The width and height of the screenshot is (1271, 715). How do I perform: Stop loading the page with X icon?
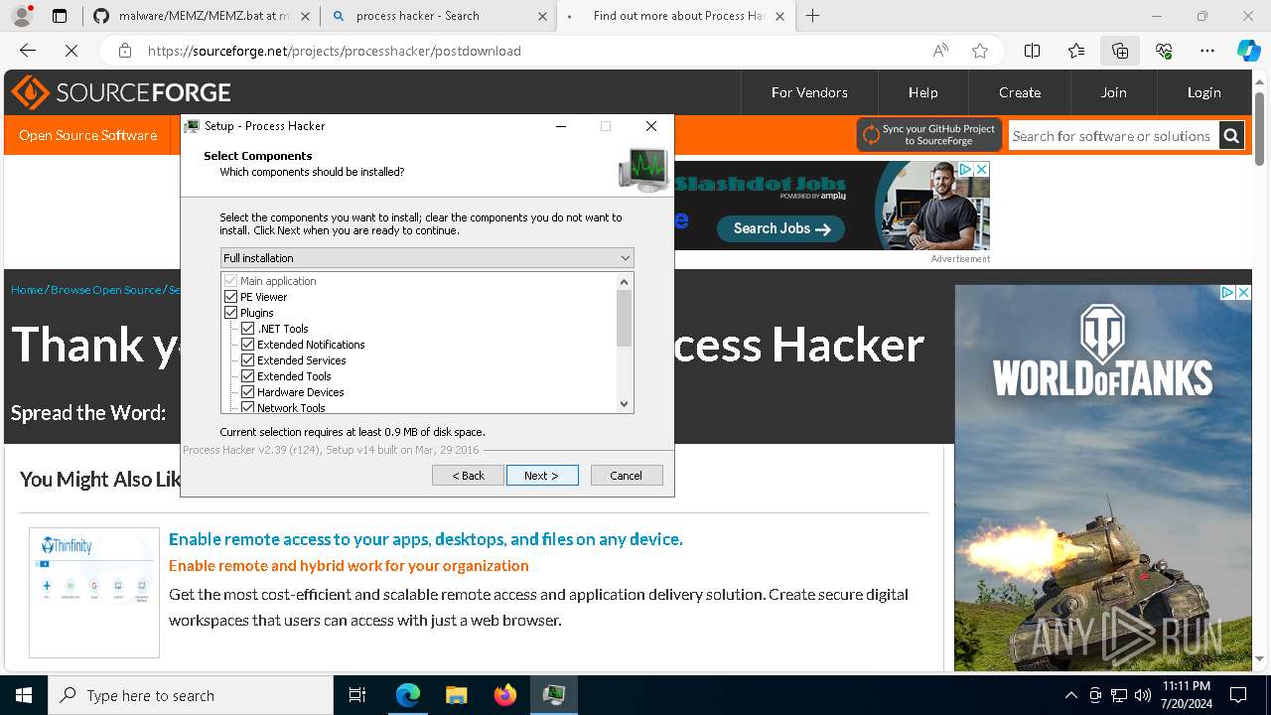71,51
